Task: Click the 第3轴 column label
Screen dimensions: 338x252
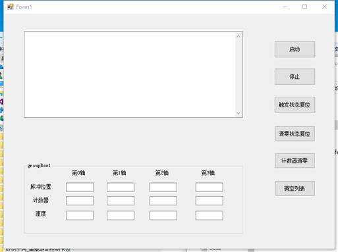Action: 208,173
